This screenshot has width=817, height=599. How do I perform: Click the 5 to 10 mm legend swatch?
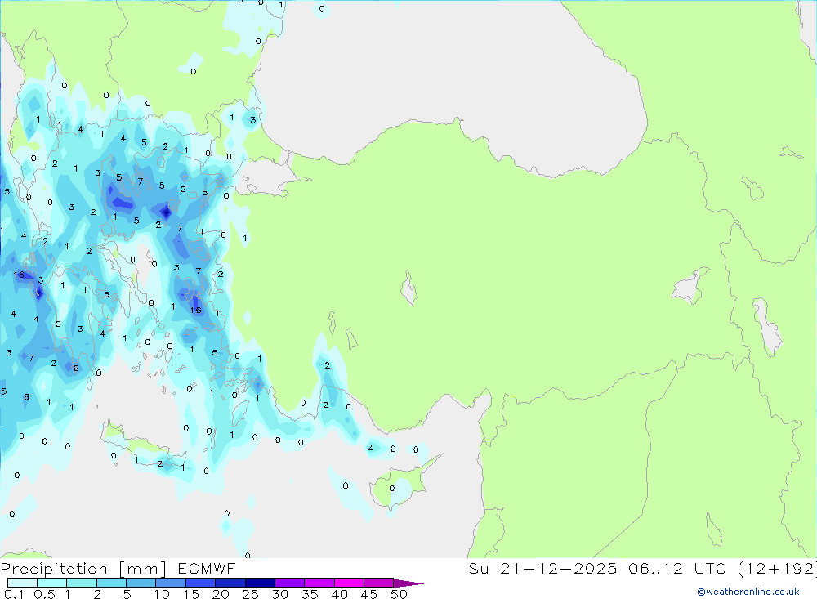tap(141, 583)
